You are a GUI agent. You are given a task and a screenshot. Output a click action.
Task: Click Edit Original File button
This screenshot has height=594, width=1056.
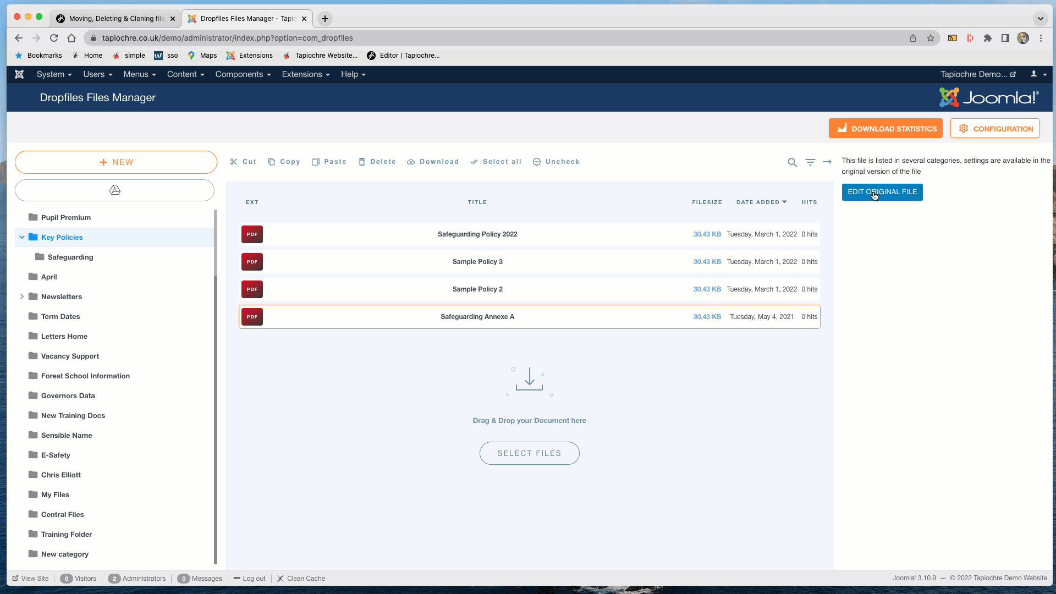coord(882,192)
